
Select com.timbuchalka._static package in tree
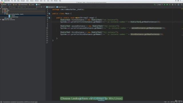pos(15,14)
